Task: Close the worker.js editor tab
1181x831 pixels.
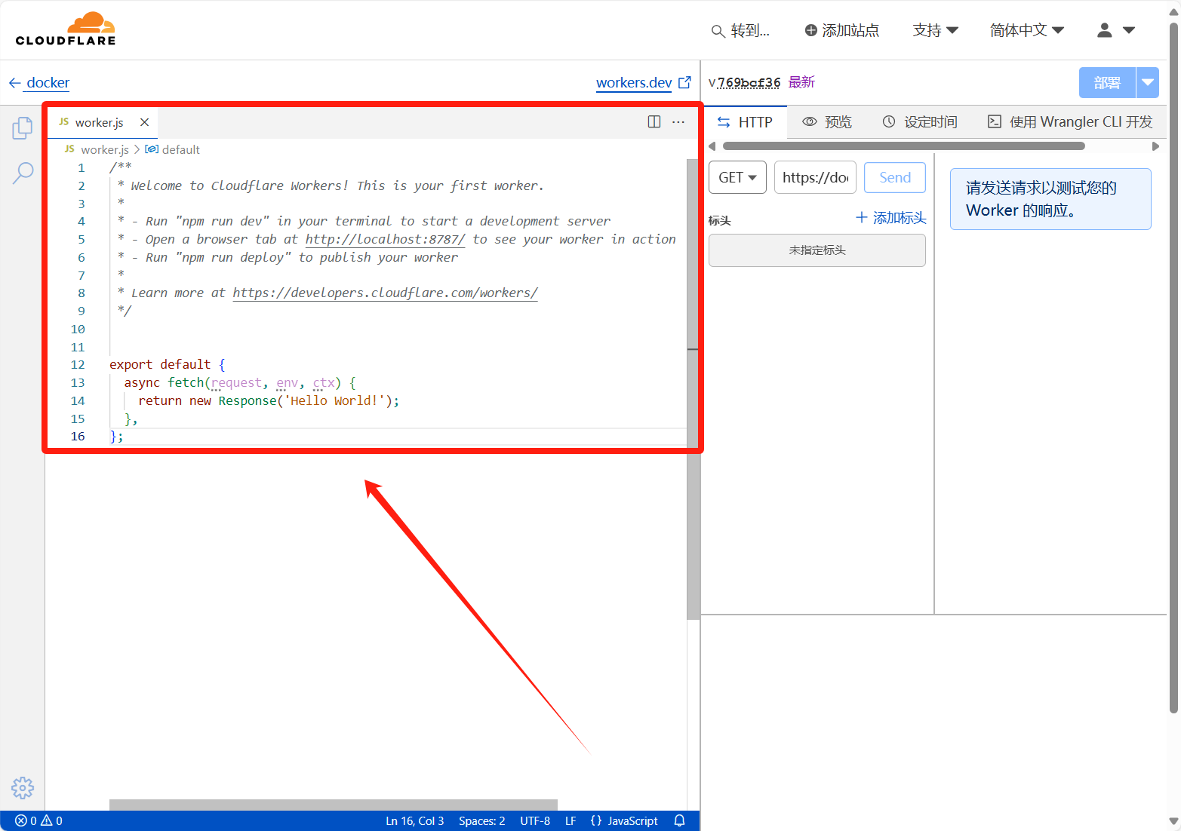Action: coord(144,122)
